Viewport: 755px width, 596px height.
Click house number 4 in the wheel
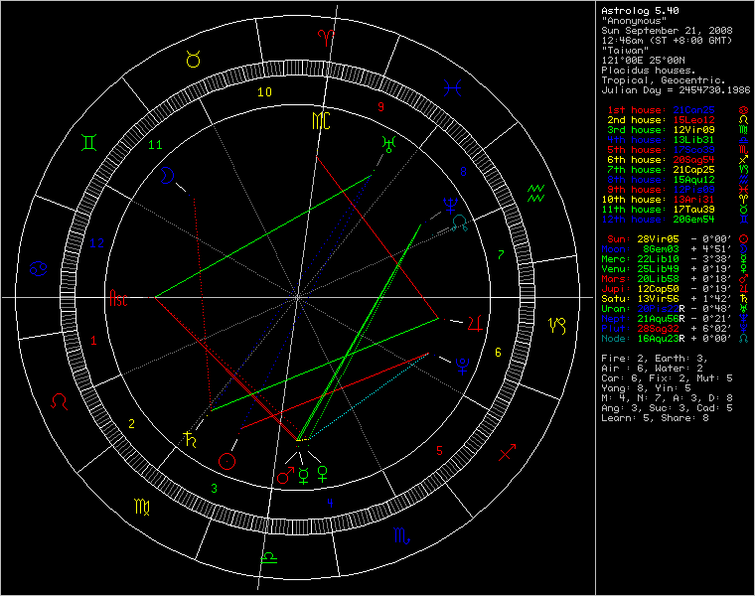pos(330,503)
